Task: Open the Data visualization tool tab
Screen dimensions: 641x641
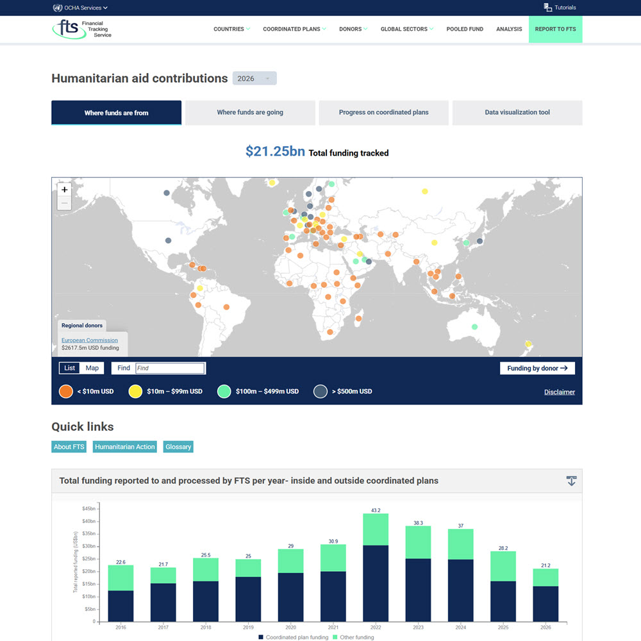Action: tap(517, 112)
